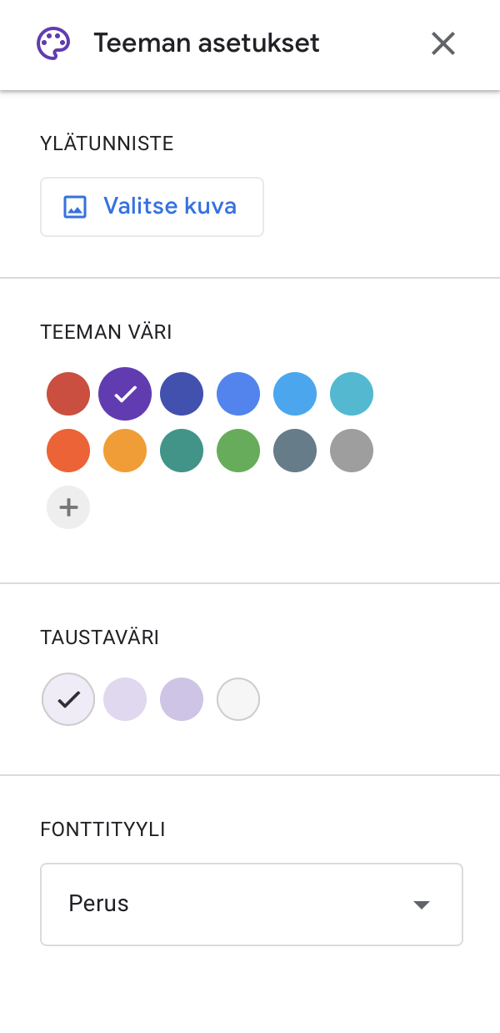Pick the green theme color
Screen dimensions: 500x1033
pyautogui.click(x=238, y=451)
